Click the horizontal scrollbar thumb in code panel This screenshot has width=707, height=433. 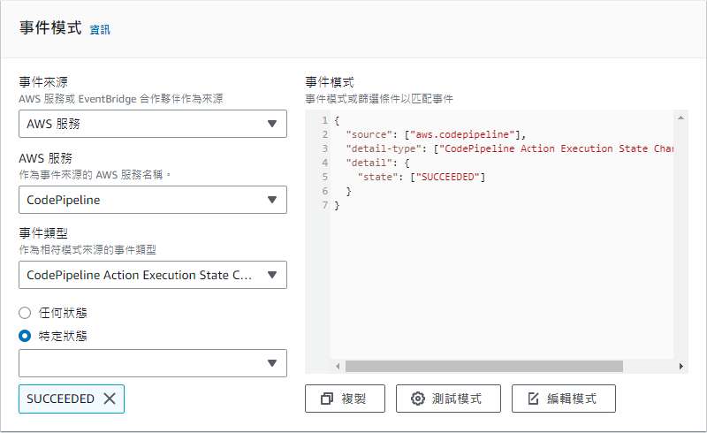[x=483, y=366]
